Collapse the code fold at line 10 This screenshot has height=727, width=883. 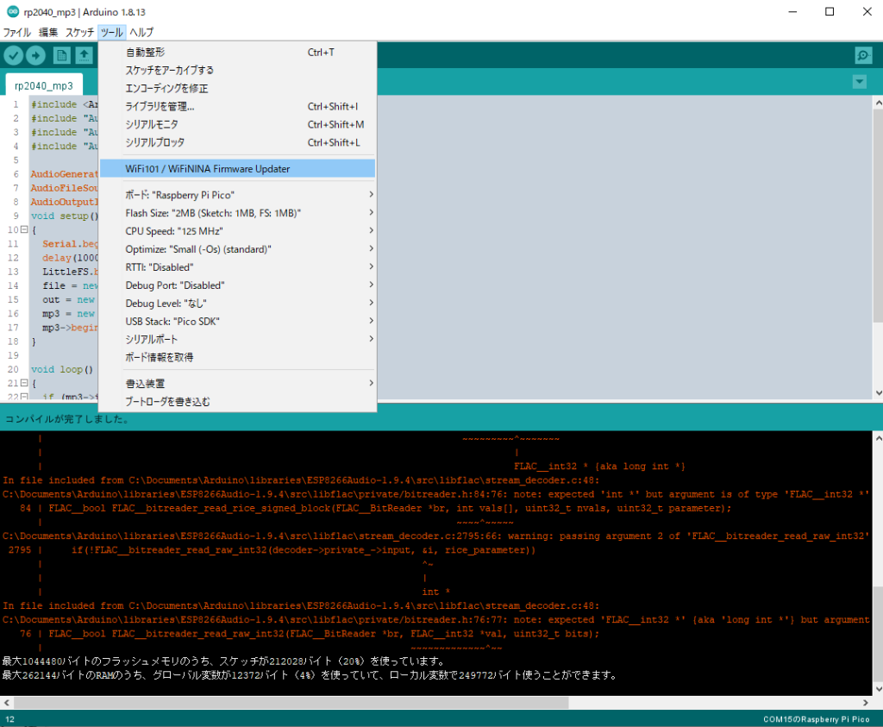coord(23,230)
